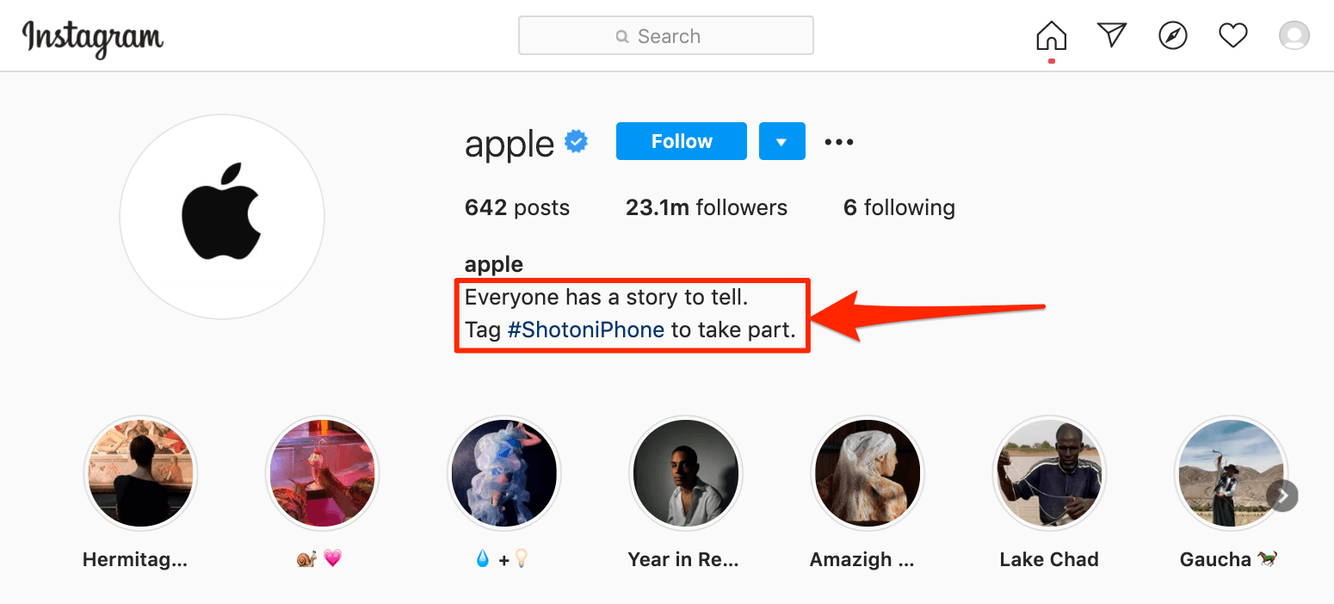
Task: Open your profile avatar icon
Action: [1294, 35]
